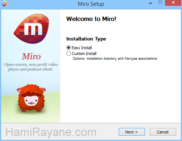Screen dimensions: 182x141
Task: Click the red sheep mascot image
Action: pos(31,98)
